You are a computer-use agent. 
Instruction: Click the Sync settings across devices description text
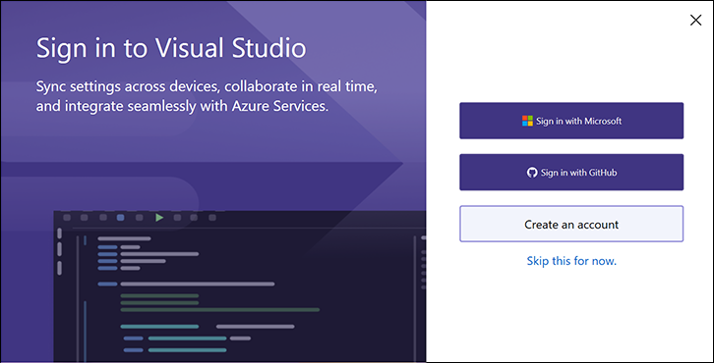click(207, 97)
